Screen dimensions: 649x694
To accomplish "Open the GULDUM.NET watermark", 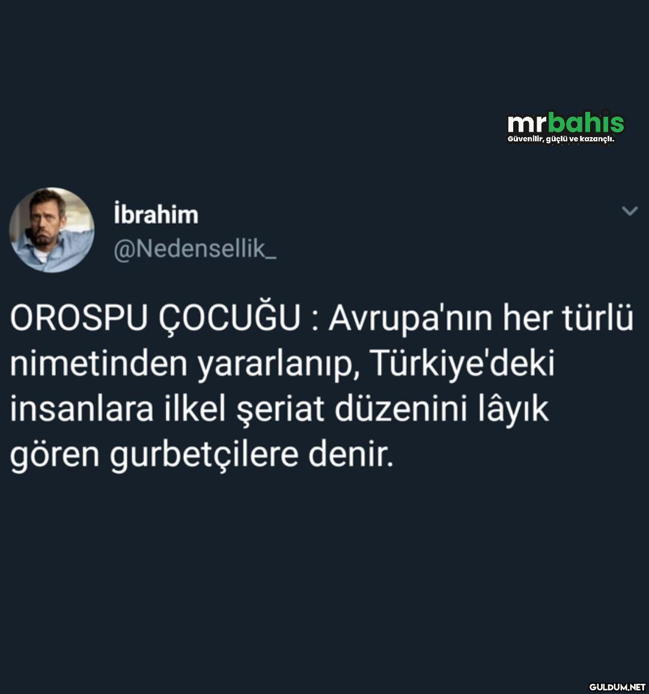I will tap(617, 687).
